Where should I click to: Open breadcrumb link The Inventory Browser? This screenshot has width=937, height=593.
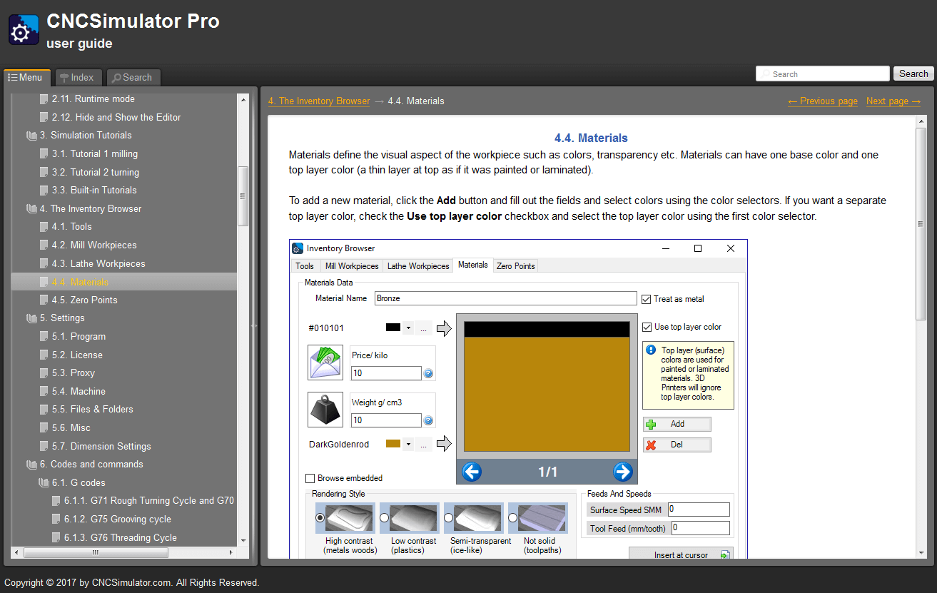pyautogui.click(x=319, y=101)
